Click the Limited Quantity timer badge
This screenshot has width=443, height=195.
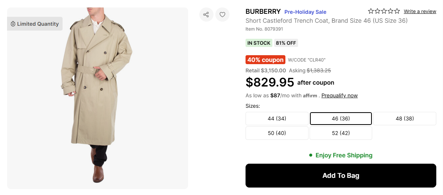point(35,24)
